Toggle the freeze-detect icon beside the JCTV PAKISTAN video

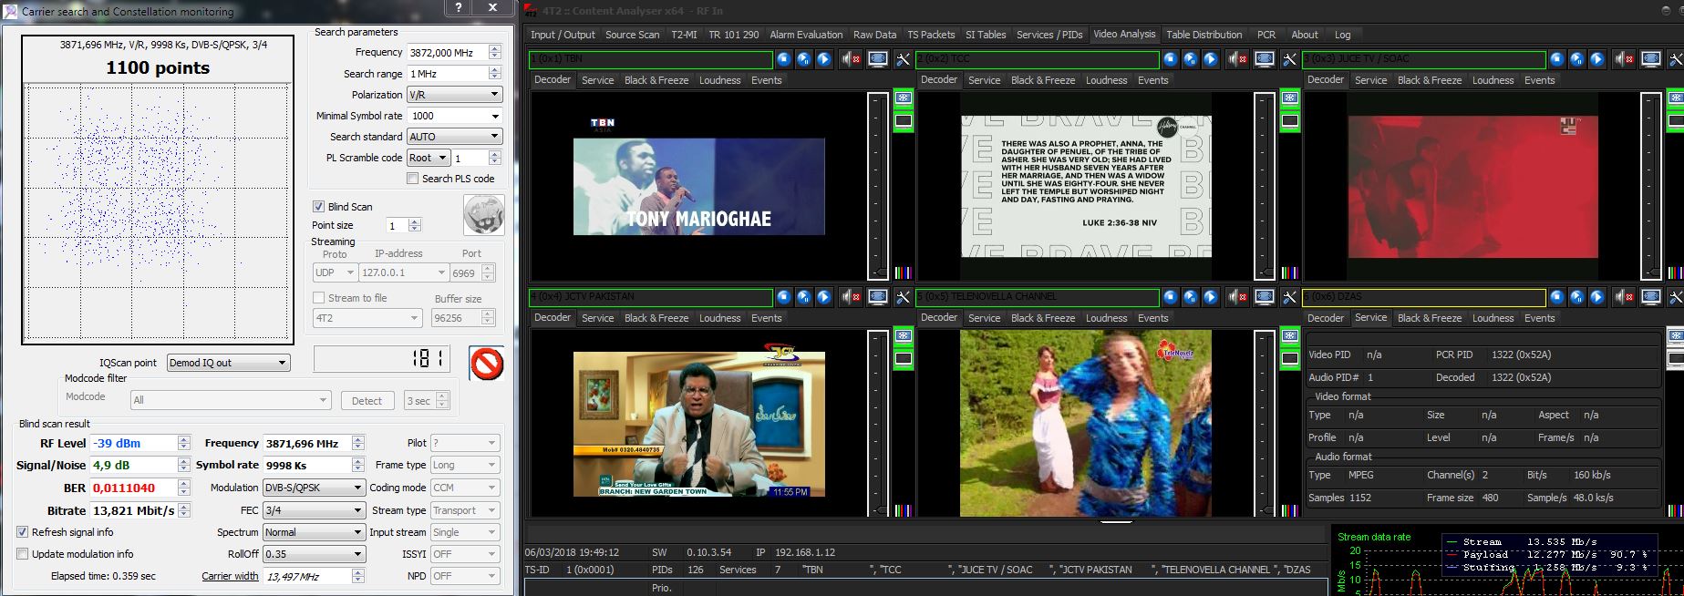pyautogui.click(x=904, y=336)
